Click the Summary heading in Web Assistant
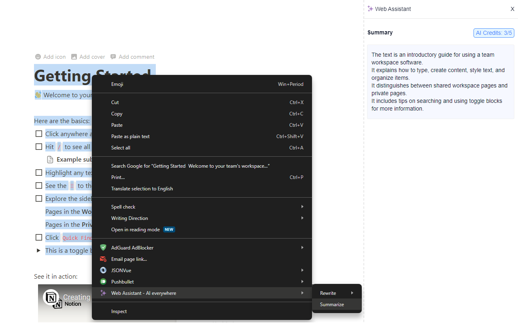Screen dimensions: 518x324 (x=380, y=32)
